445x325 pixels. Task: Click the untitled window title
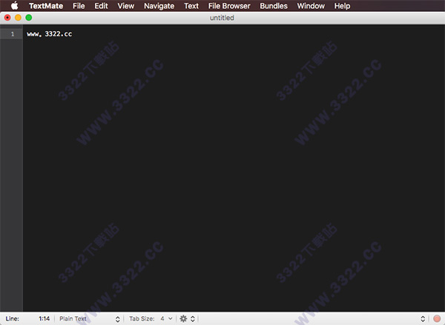coord(222,18)
